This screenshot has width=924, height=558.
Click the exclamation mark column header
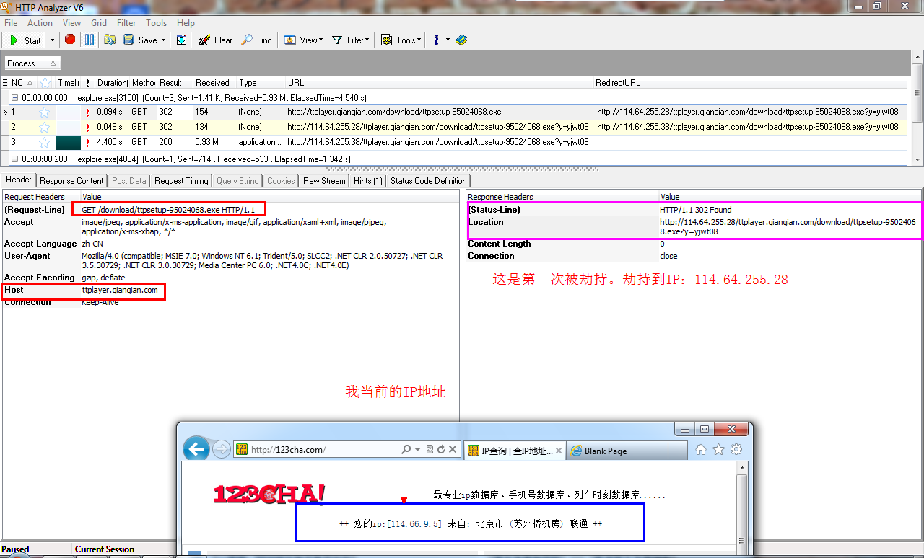[x=87, y=83]
